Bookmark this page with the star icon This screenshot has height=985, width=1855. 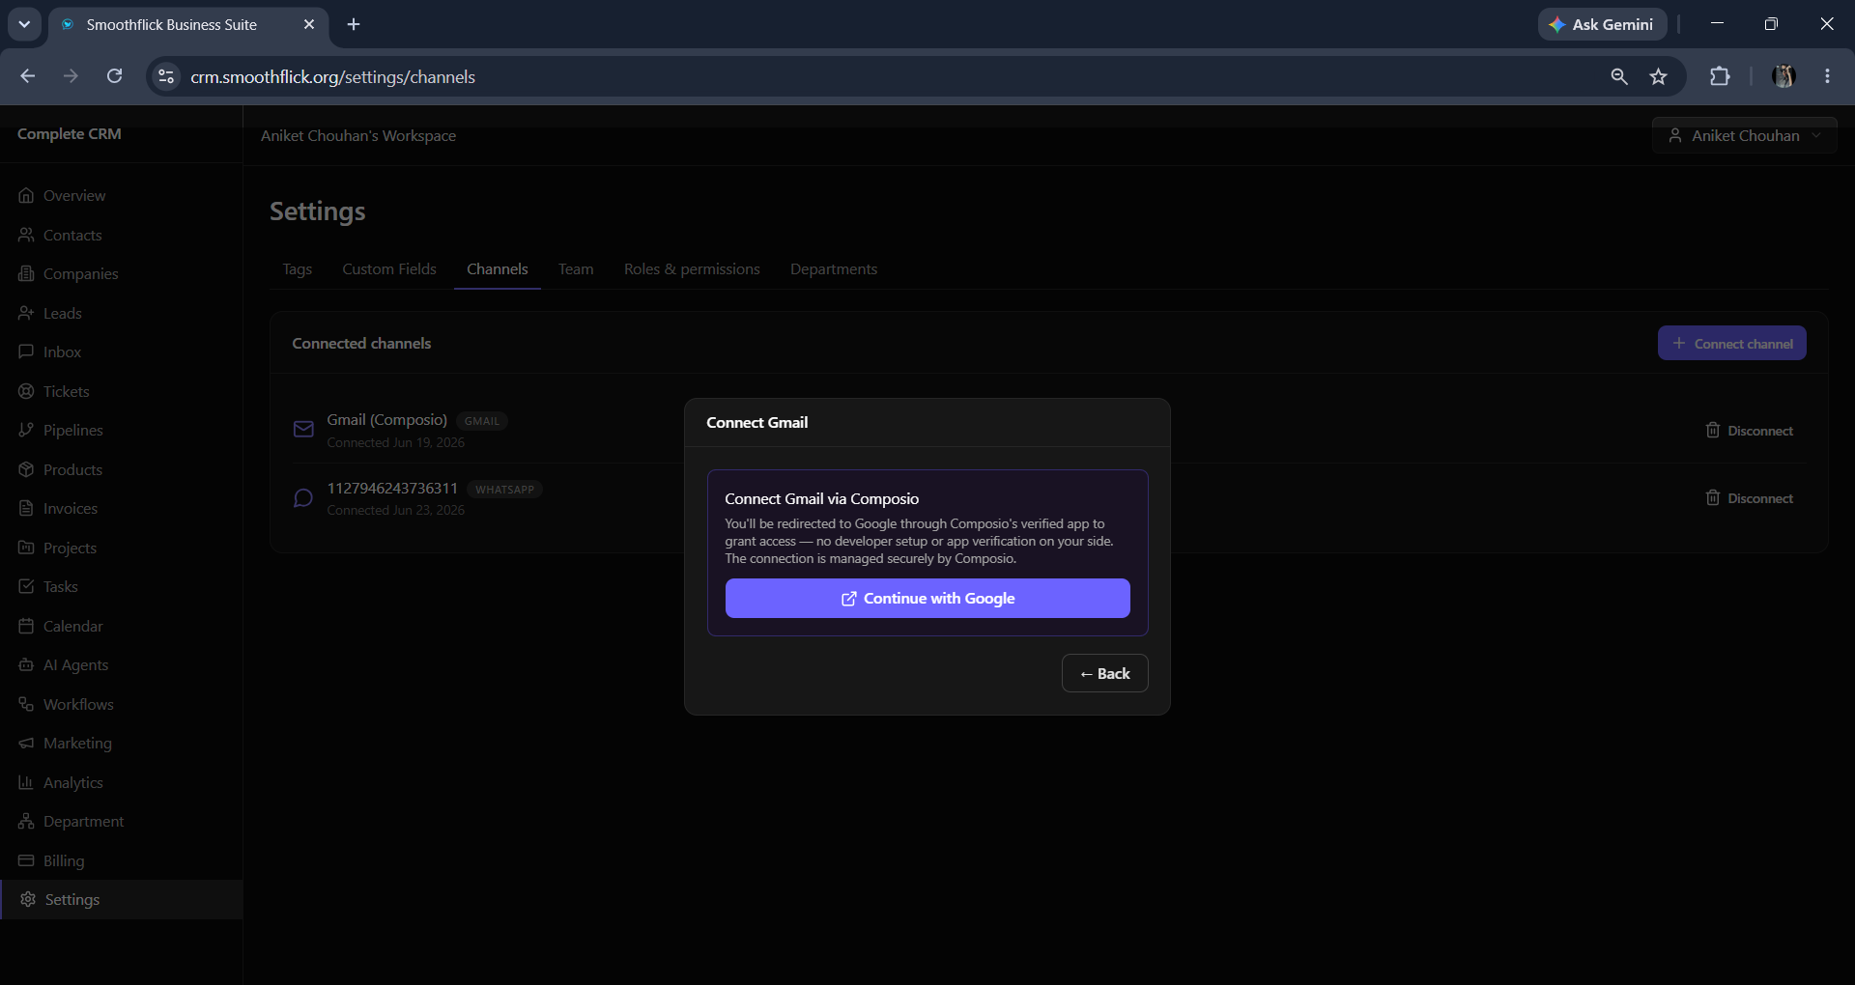coord(1659,76)
